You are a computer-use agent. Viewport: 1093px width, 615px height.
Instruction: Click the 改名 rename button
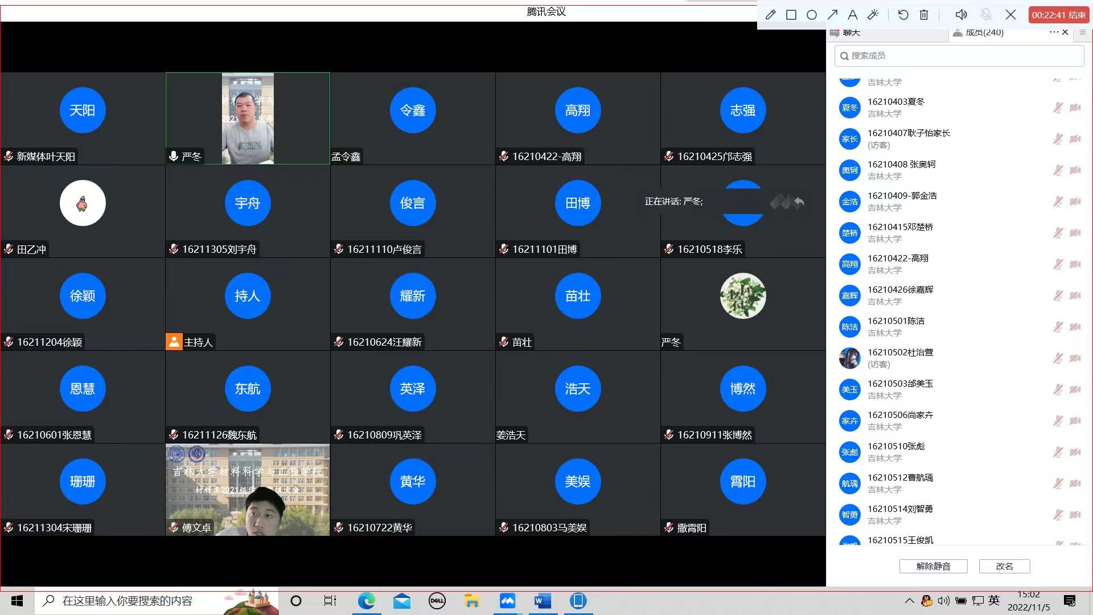click(x=1004, y=566)
